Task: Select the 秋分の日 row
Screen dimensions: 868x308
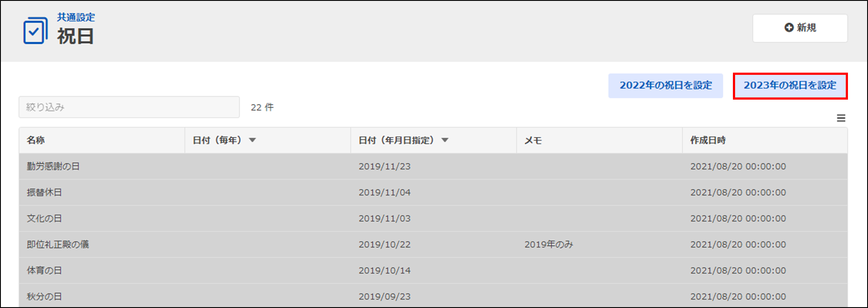Action: coord(44,297)
